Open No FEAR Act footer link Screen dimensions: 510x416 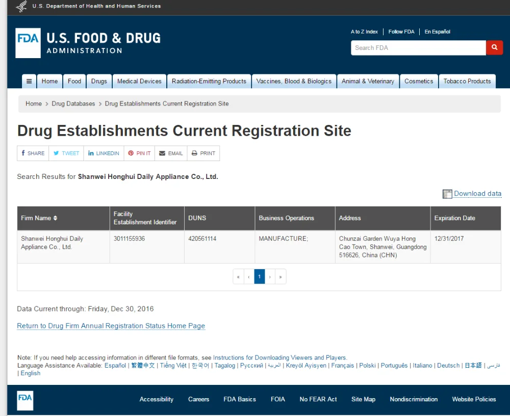point(318,399)
